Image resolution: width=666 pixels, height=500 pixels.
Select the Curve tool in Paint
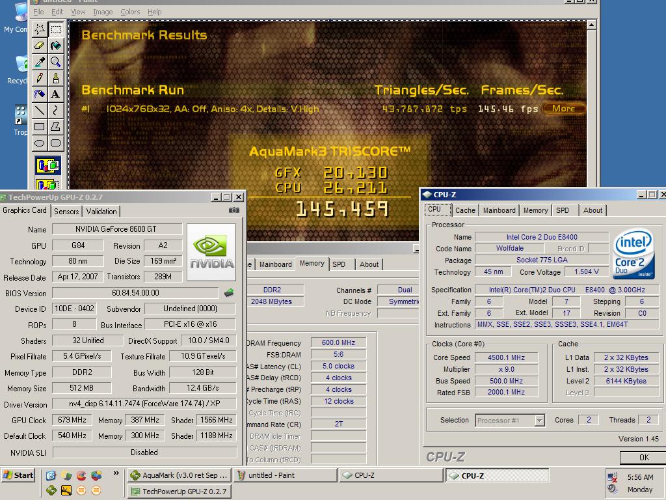56,110
